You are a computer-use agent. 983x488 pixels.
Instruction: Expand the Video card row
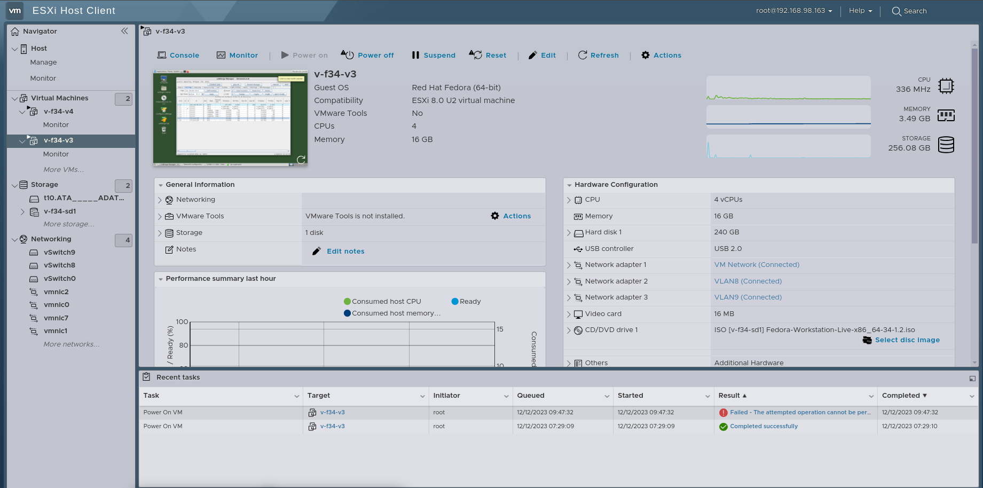pyautogui.click(x=569, y=314)
